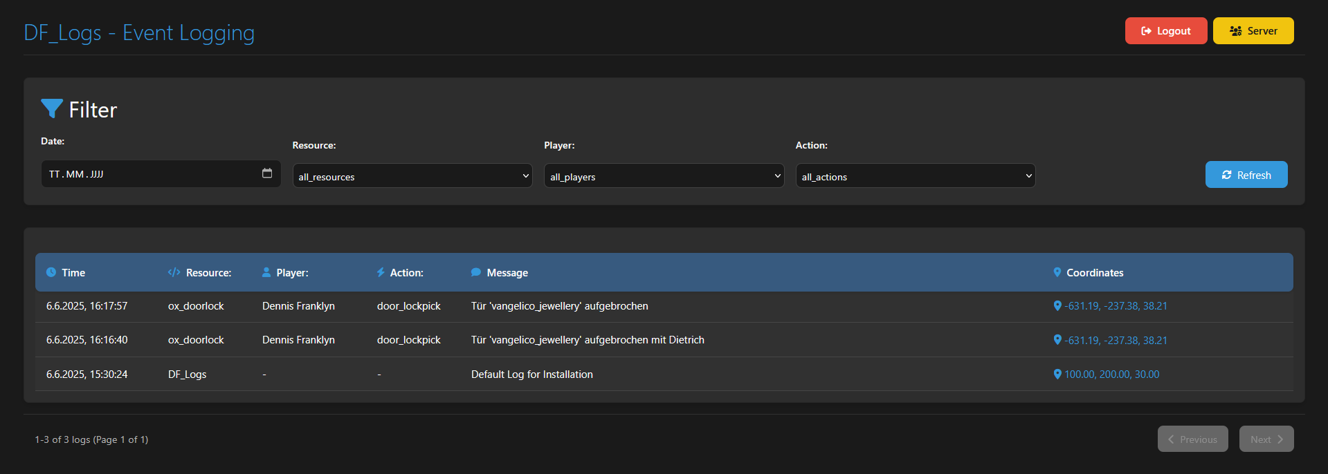The width and height of the screenshot is (1328, 474).
Task: Click the users icon on Server button
Action: click(x=1236, y=31)
